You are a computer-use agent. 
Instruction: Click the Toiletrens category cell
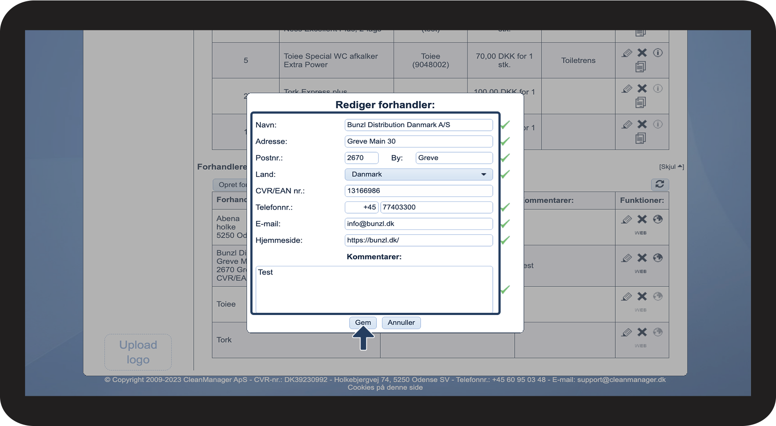pyautogui.click(x=578, y=61)
